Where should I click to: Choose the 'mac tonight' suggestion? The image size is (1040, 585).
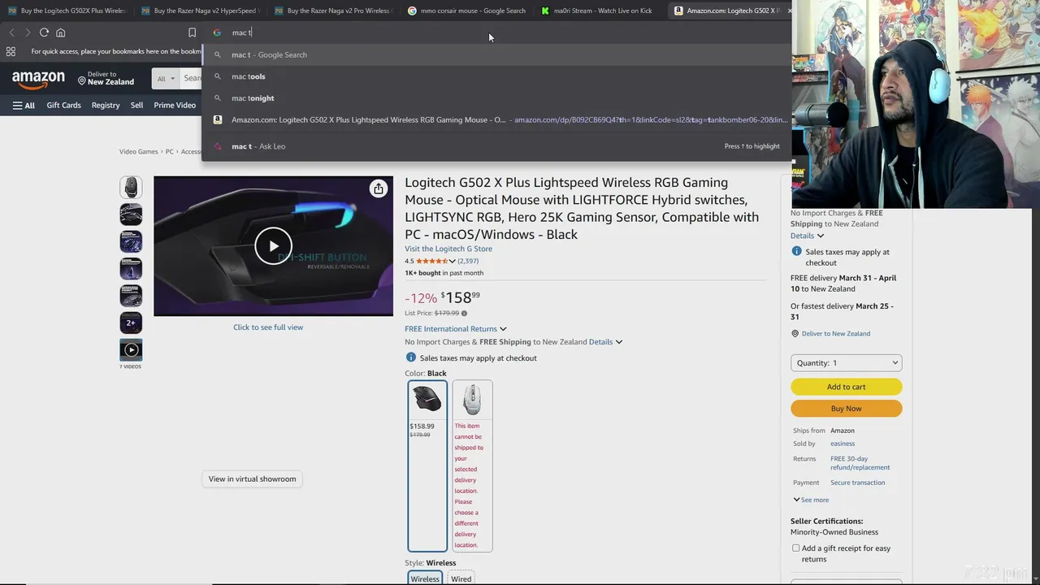(496, 98)
